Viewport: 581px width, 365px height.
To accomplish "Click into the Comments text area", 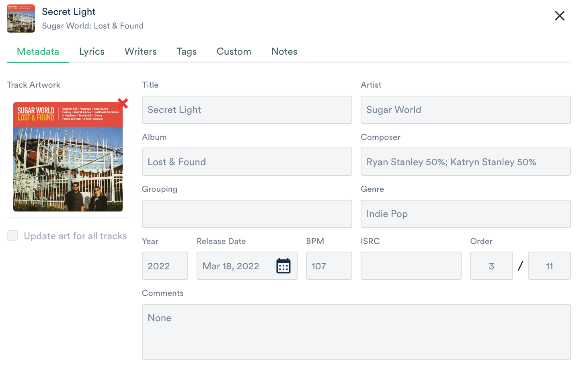I will 356,332.
